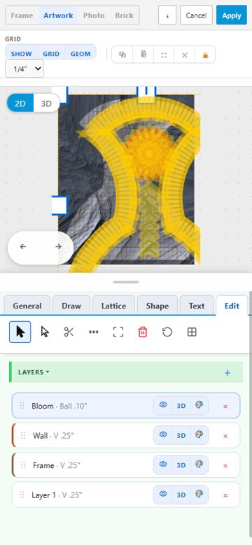Open the 1/4" grid size dropdown
The image size is (252, 545).
(24, 69)
